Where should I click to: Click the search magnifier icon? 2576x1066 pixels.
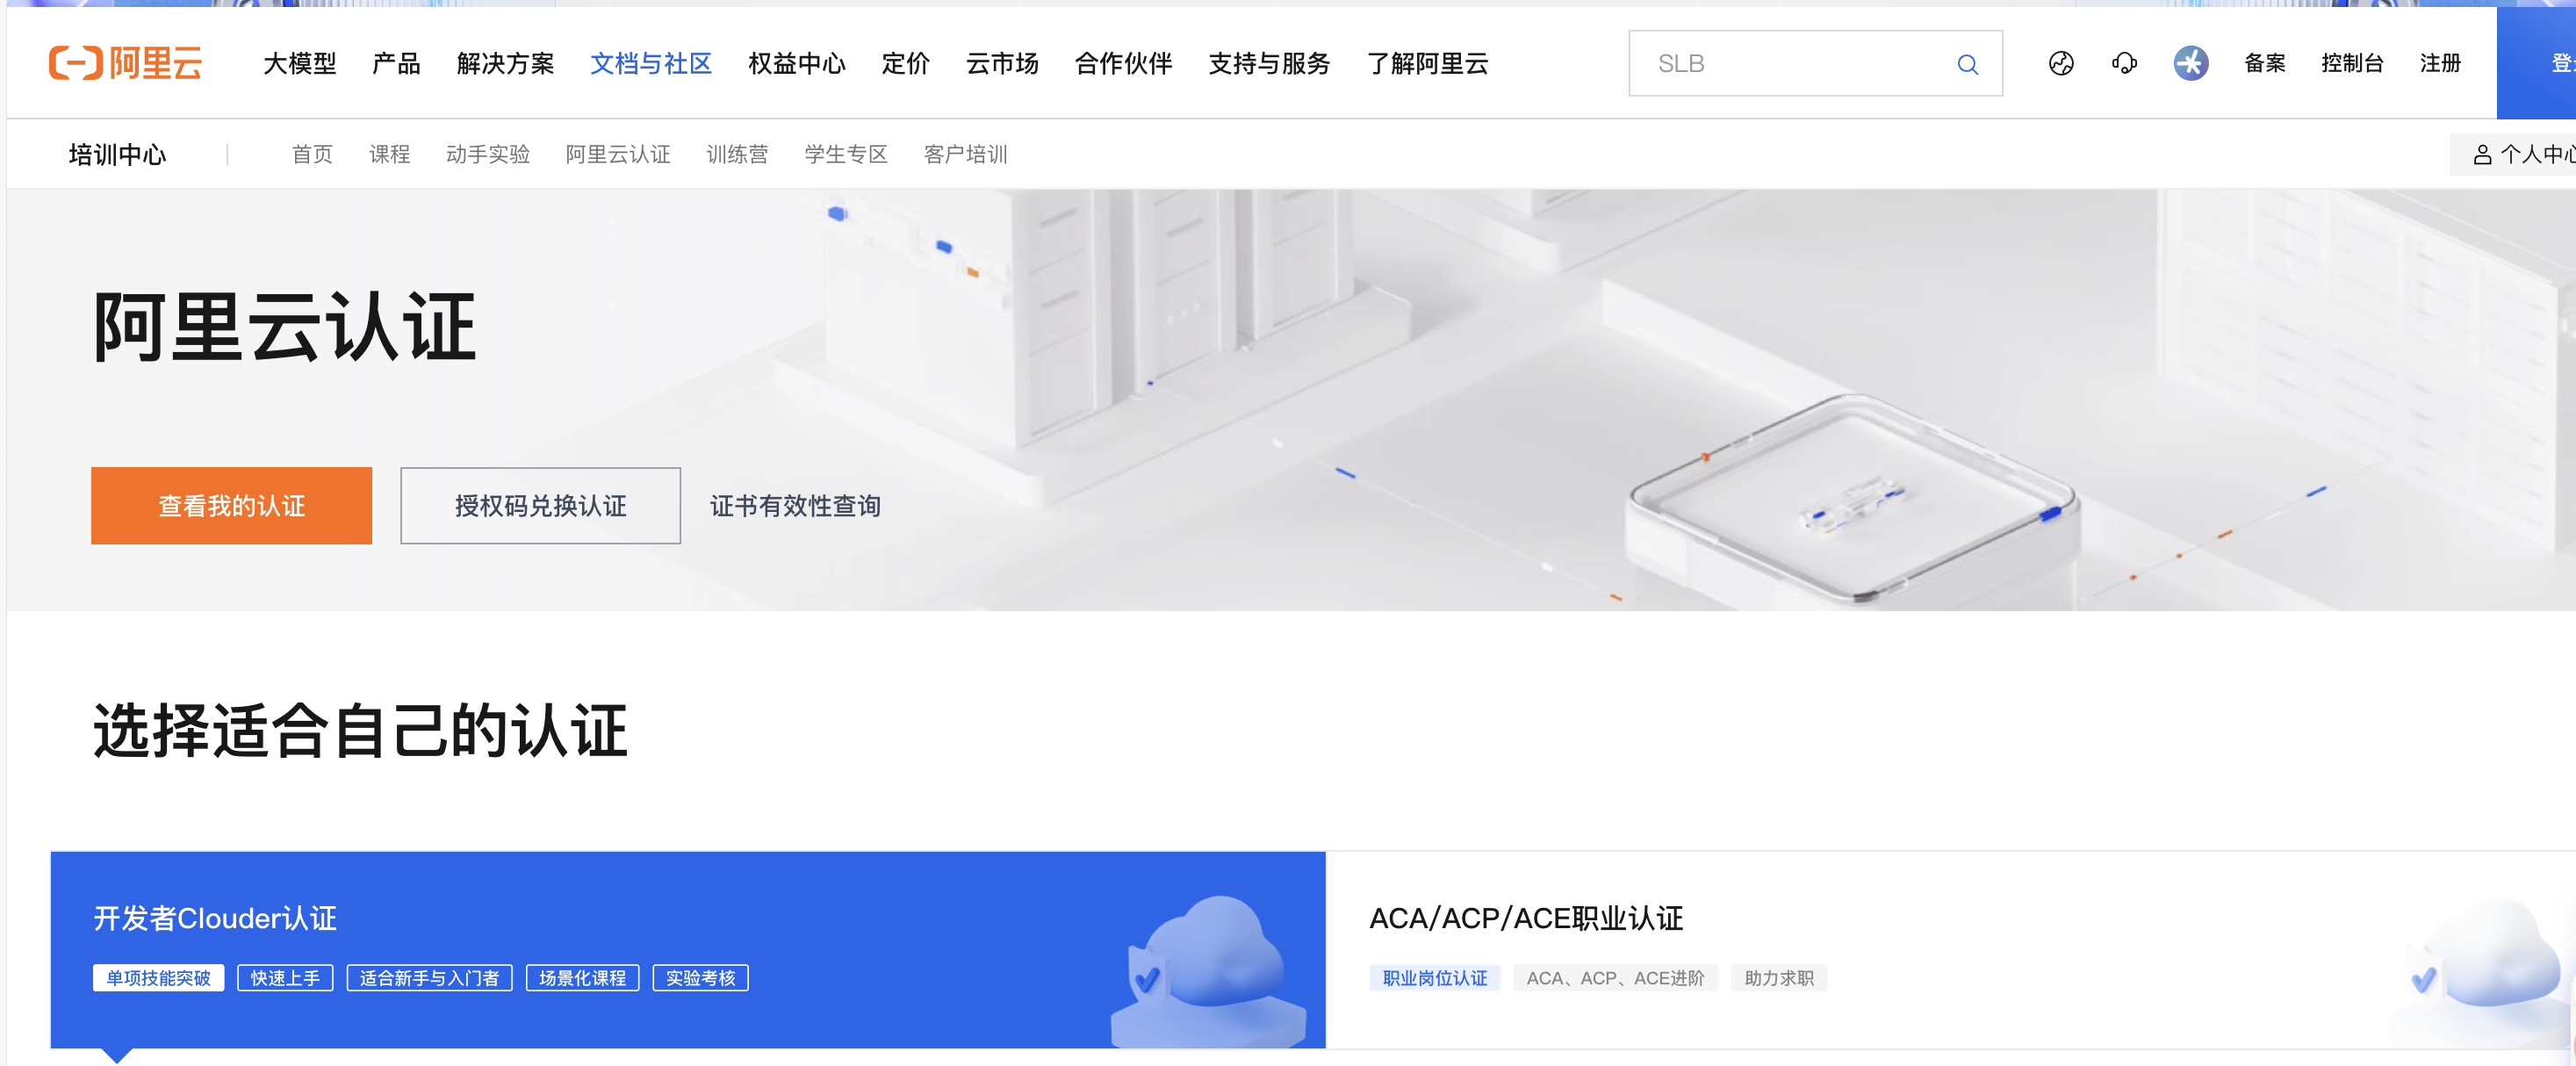pos(1967,64)
